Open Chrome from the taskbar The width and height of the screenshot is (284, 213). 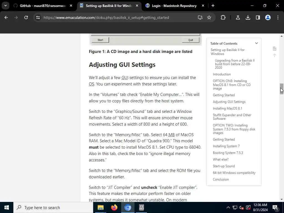(x=128, y=207)
